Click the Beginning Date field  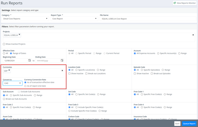(16, 60)
